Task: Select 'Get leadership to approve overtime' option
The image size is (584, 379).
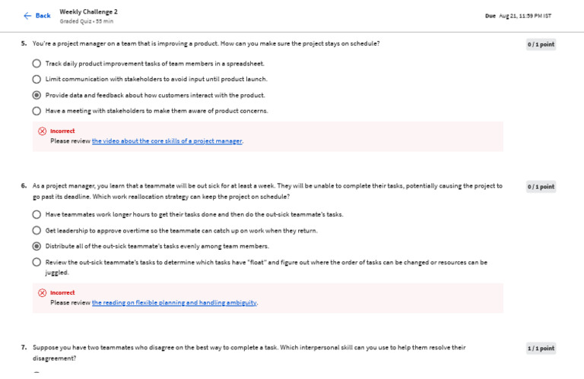Action: click(36, 230)
